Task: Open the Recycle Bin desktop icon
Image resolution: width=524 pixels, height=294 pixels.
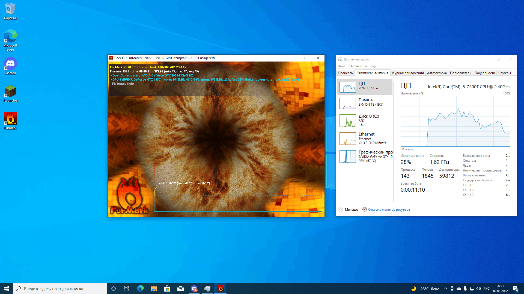Action: tap(10, 11)
